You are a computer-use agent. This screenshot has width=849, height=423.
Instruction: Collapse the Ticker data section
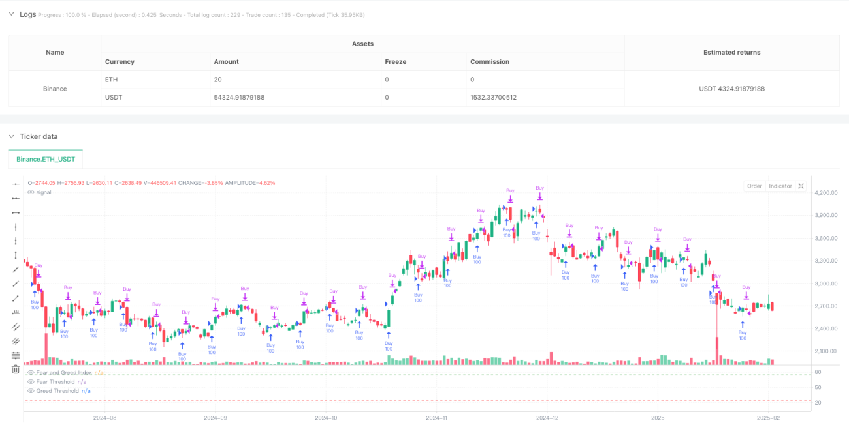tap(11, 136)
